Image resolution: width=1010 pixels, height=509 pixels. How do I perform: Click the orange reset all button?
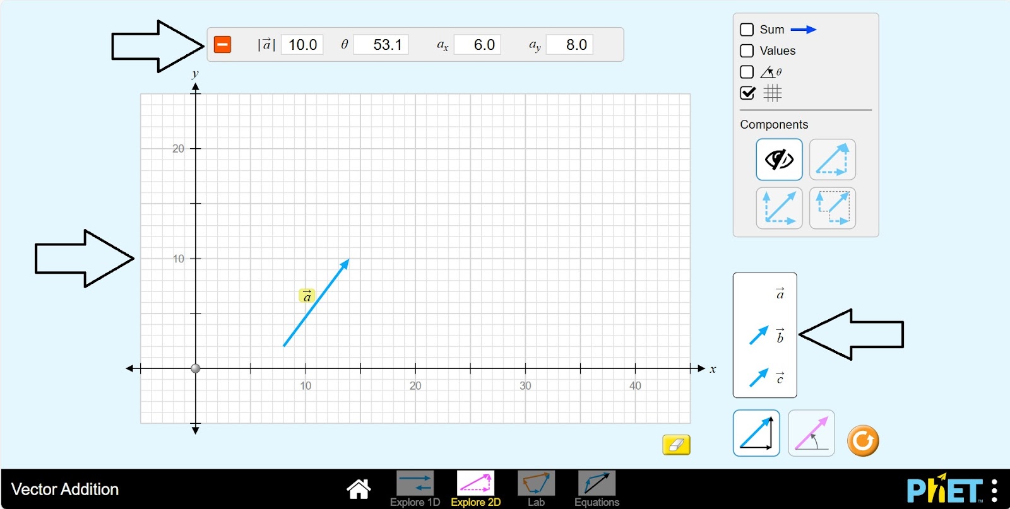click(x=862, y=441)
